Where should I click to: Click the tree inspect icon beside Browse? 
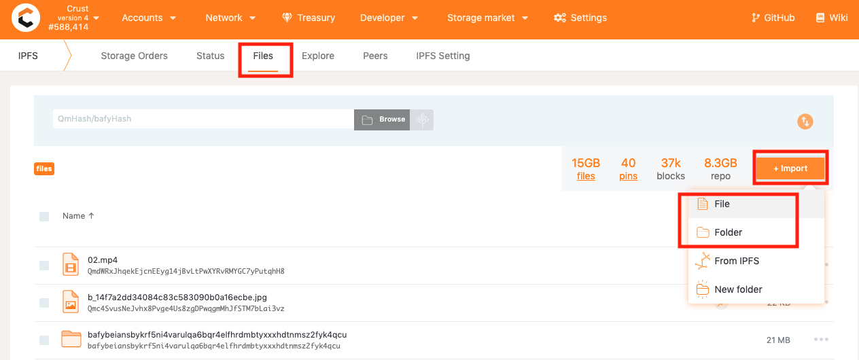click(422, 120)
